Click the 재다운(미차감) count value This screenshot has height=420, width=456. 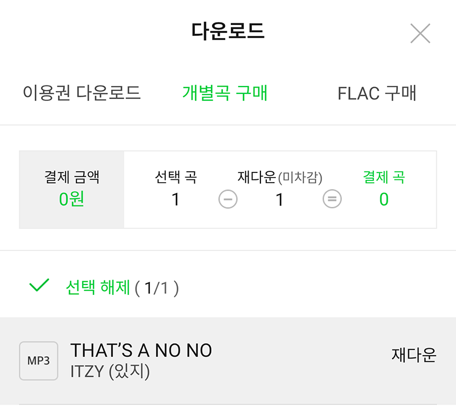click(280, 200)
